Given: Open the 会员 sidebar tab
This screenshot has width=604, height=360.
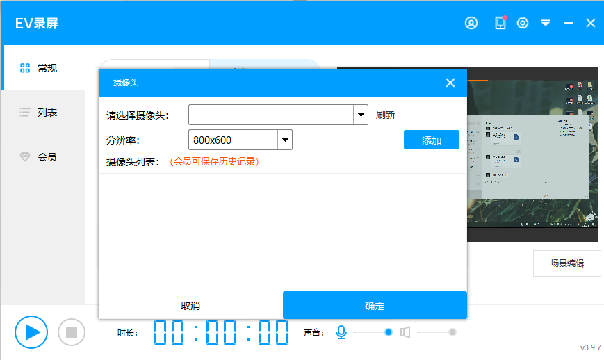Looking at the screenshot, I should (43, 157).
